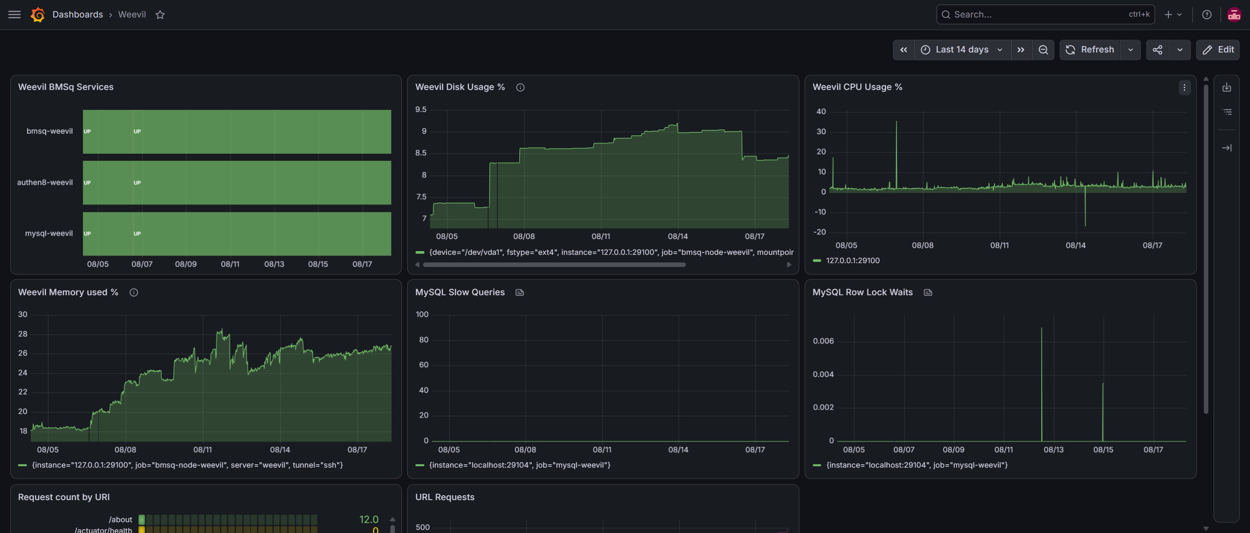Shift time range forward with double chevron
This screenshot has height=533, width=1250.
pyautogui.click(x=1020, y=50)
